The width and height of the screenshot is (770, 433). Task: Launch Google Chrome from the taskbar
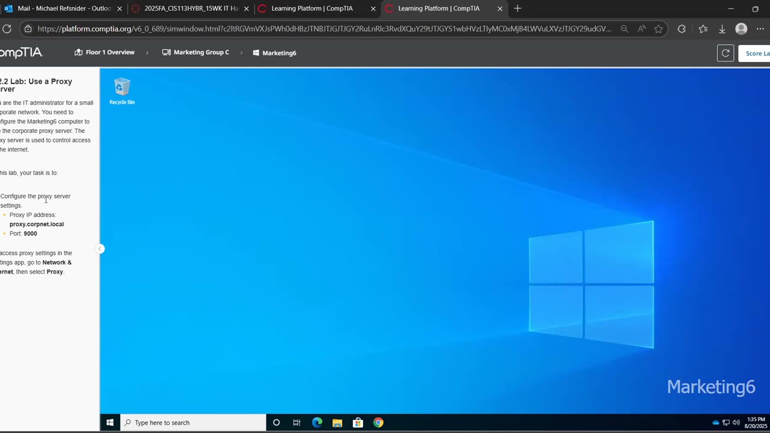tap(378, 423)
